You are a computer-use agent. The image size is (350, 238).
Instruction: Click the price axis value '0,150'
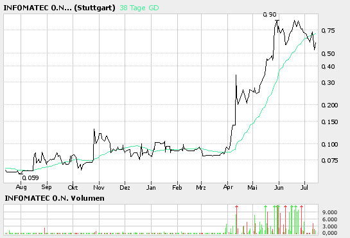329,122
